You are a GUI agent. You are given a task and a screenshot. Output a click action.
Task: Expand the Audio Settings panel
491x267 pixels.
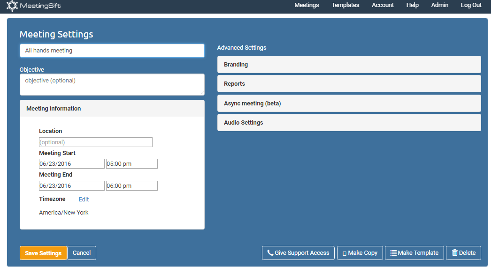349,123
